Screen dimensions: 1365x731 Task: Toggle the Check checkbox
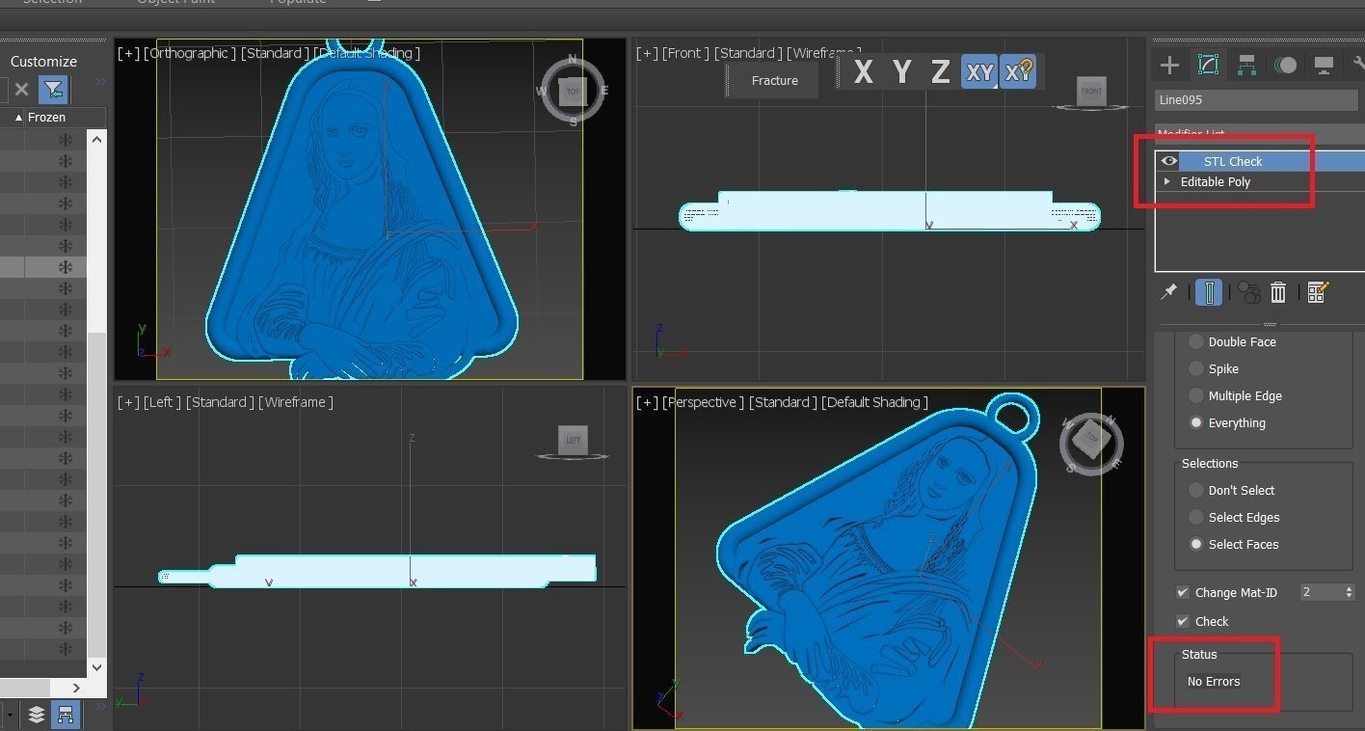[1183, 621]
